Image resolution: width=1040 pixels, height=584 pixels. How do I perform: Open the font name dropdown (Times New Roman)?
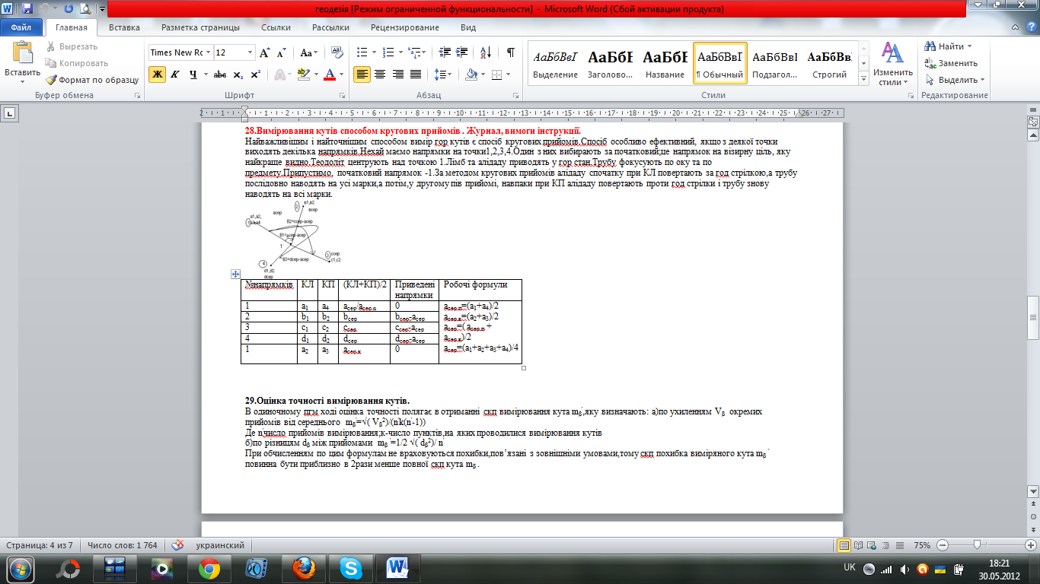pyautogui.click(x=208, y=52)
